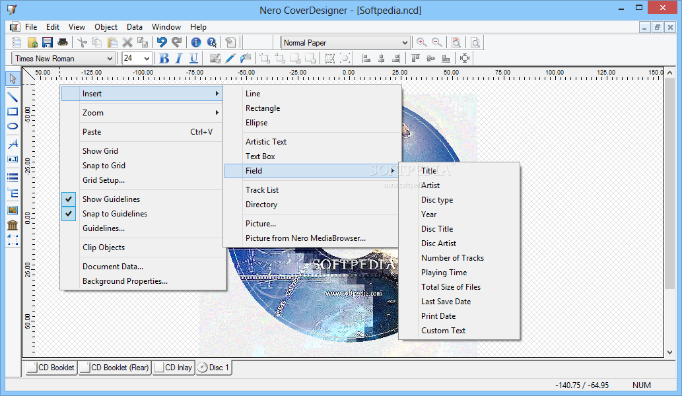Click the Zoom In magnifier icon

pyautogui.click(x=421, y=42)
